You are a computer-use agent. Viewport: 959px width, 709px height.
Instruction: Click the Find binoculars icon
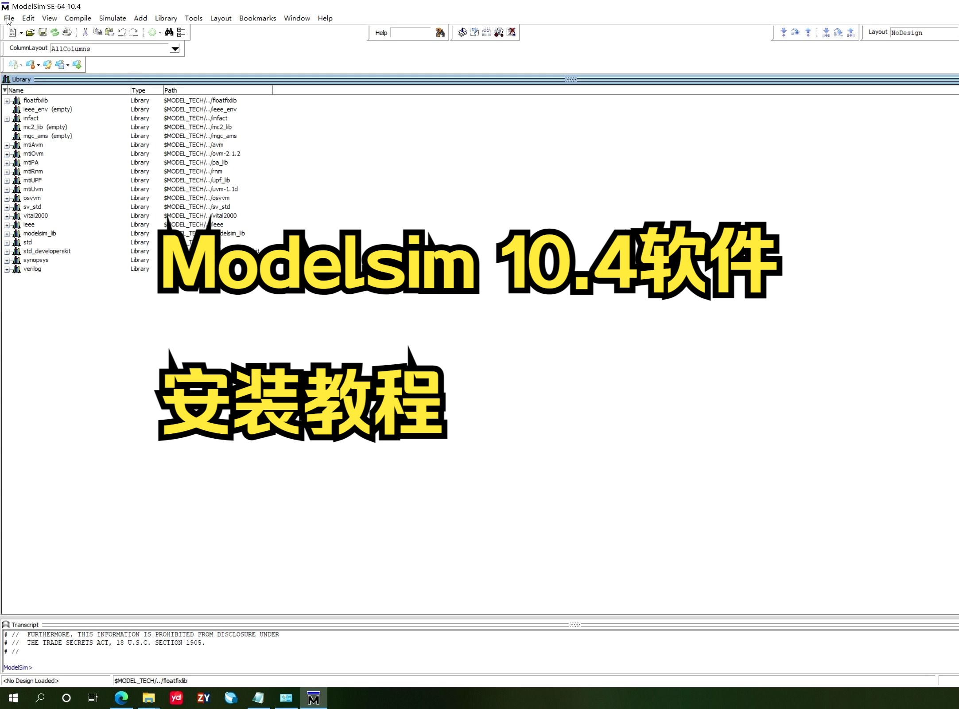tap(169, 32)
